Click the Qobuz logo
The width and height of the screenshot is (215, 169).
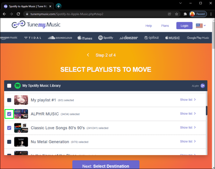tap(151, 38)
